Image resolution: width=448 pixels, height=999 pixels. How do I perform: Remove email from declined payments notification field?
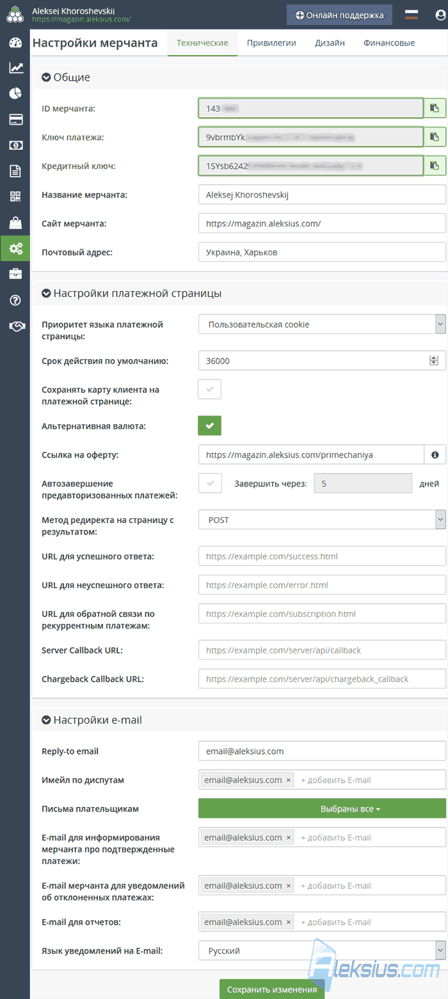[289, 886]
